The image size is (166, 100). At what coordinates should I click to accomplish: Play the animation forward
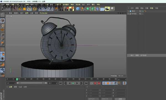click(73, 83)
